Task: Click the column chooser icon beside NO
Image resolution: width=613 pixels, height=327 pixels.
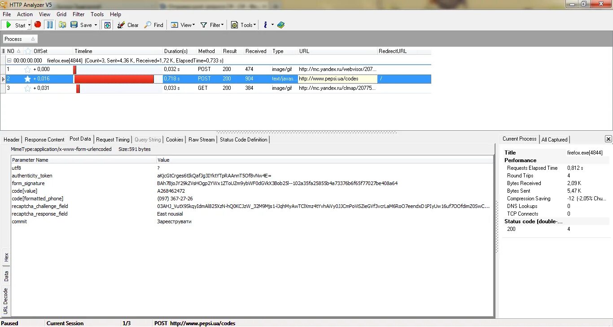Action: pyautogui.click(x=4, y=51)
